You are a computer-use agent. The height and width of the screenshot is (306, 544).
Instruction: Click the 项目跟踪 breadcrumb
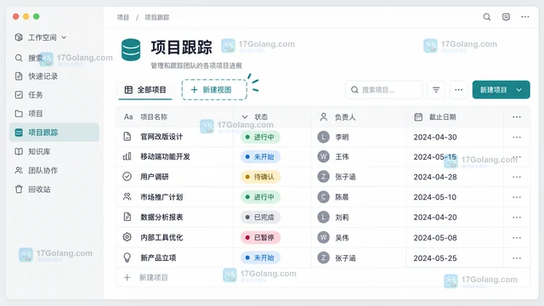156,17
